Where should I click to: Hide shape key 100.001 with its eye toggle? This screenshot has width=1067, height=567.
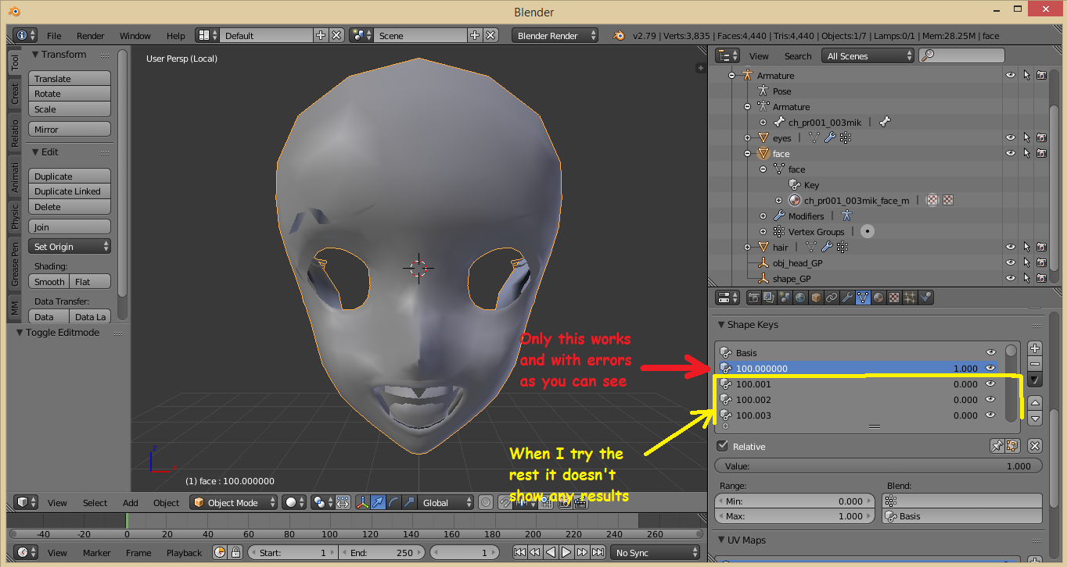[990, 383]
